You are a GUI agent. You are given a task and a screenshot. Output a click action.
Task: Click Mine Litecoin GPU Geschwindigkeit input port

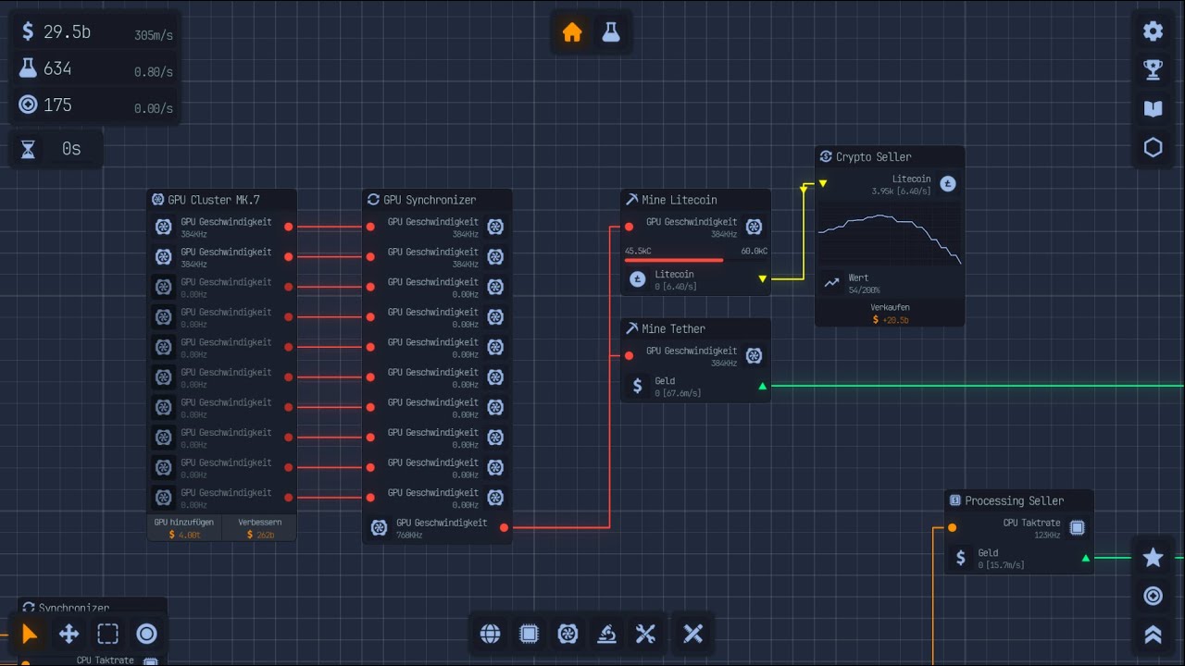(x=630, y=227)
